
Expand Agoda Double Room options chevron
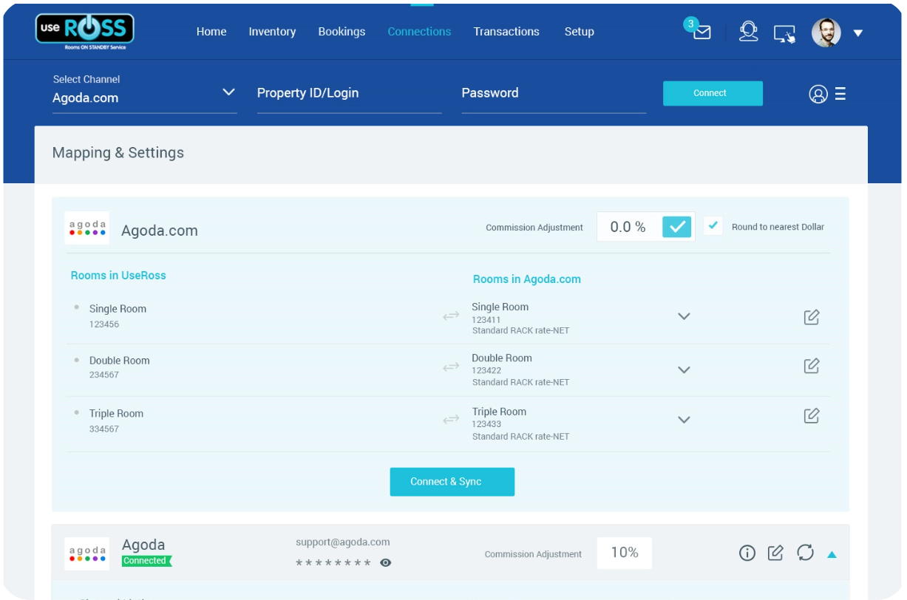point(684,370)
